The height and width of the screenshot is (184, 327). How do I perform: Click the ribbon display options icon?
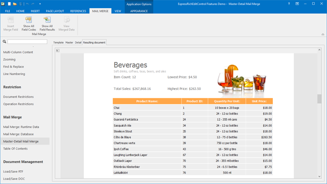point(297,4)
